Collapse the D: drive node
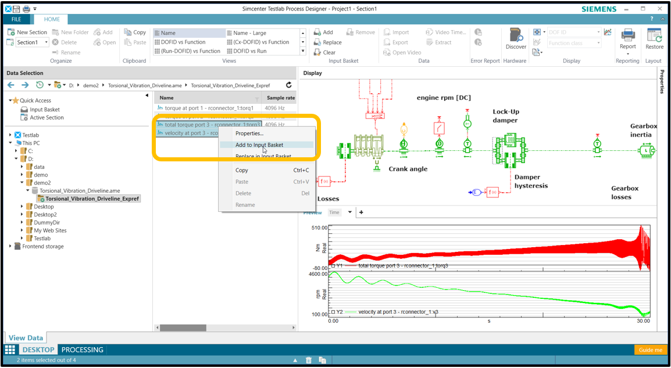Viewport: 671px width, 368px height. point(16,159)
